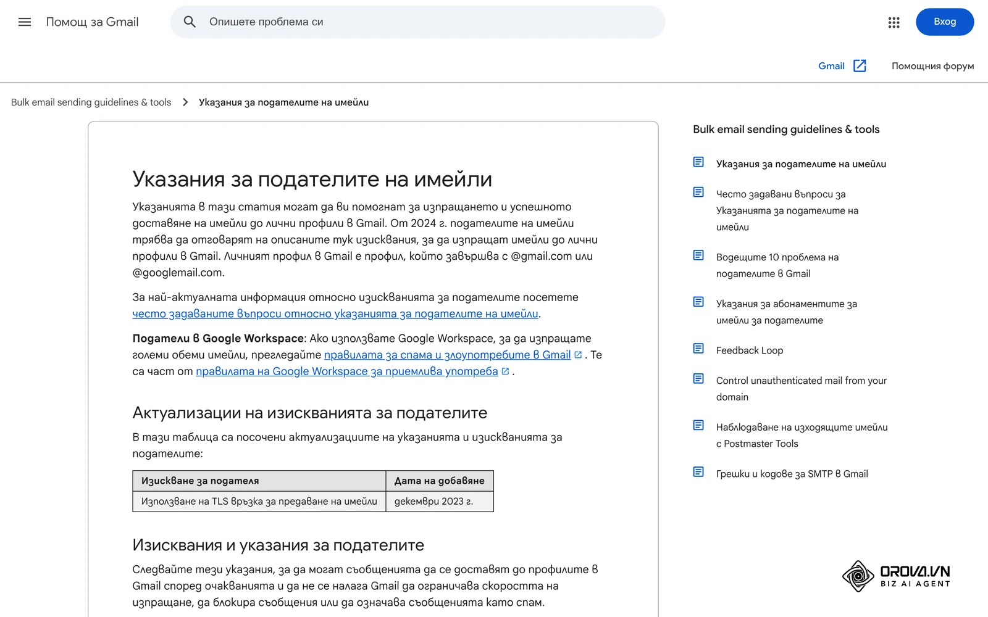Click article icon beside 'Указания за абонаментите'
988x617 pixels.
[x=698, y=302]
